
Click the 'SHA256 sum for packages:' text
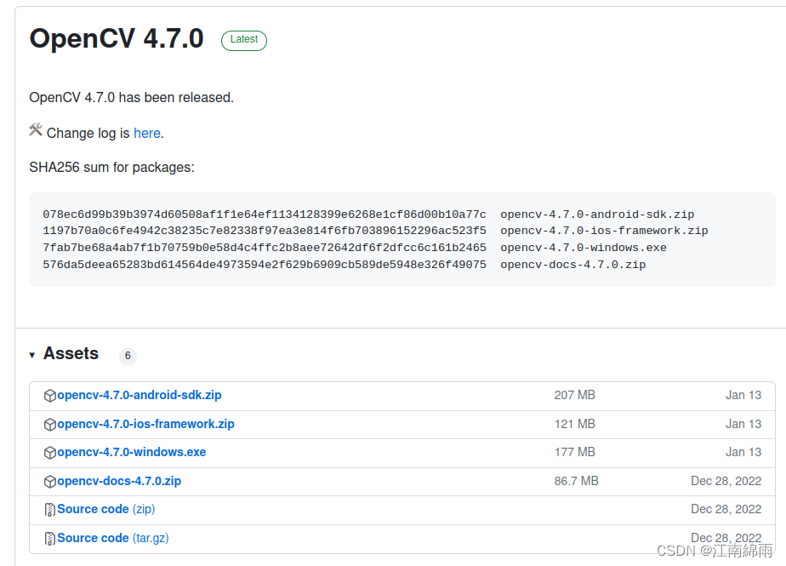tap(111, 167)
